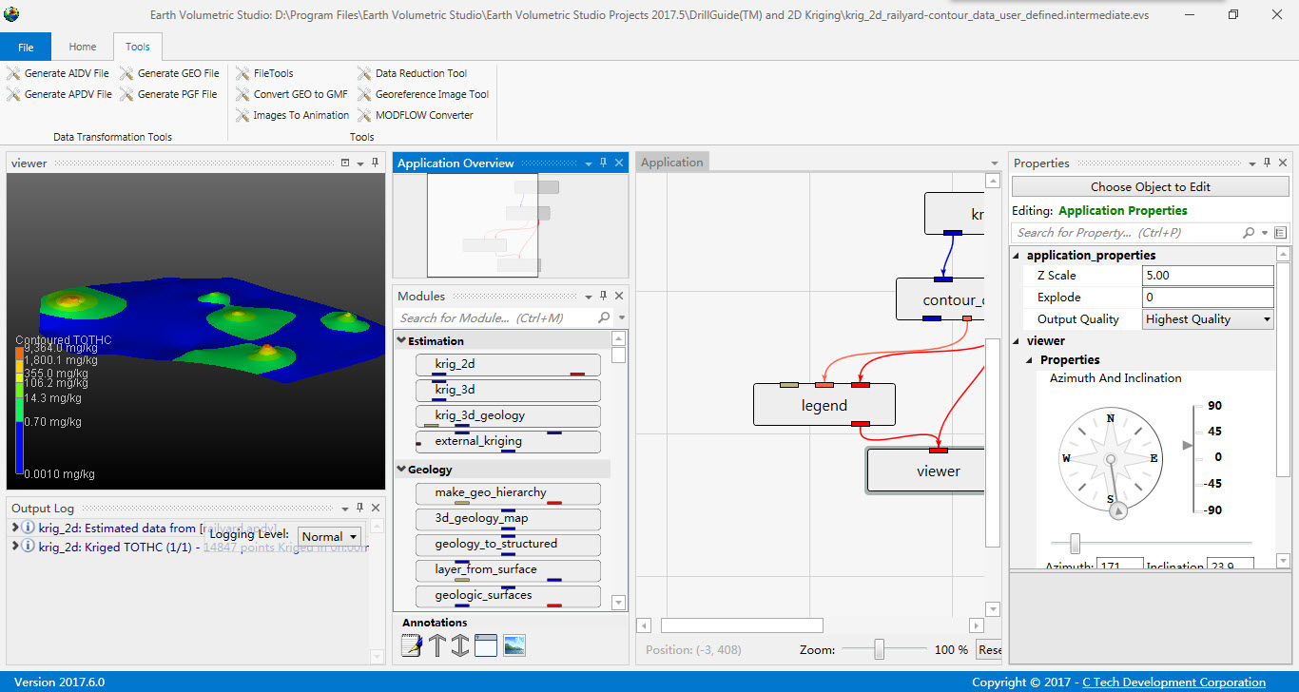
Task: Click the property search magnifier icon
Action: pos(1249,232)
